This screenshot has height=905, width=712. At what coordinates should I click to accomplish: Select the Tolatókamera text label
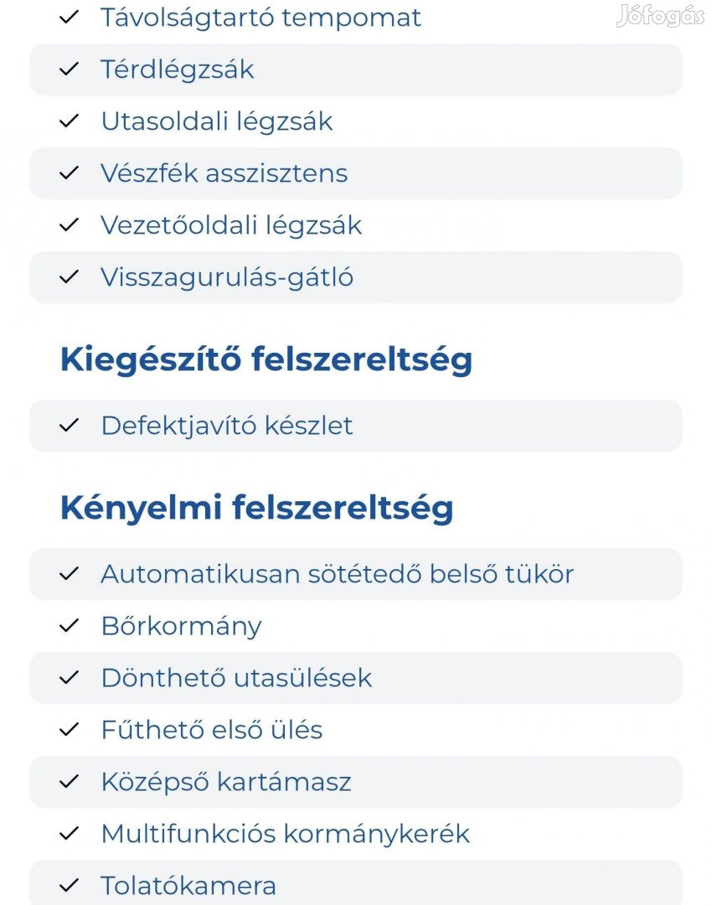click(x=188, y=886)
